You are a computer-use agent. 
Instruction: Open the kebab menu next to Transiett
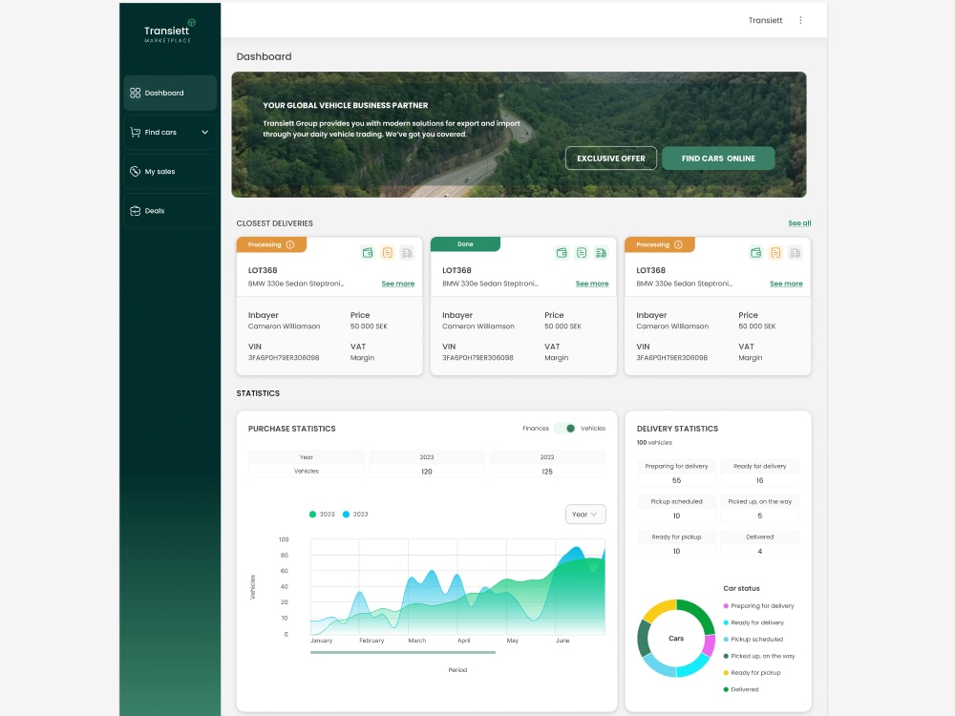[x=800, y=20]
